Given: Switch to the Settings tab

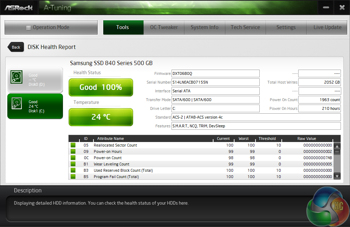Looking at the screenshot, I should (286, 27).
